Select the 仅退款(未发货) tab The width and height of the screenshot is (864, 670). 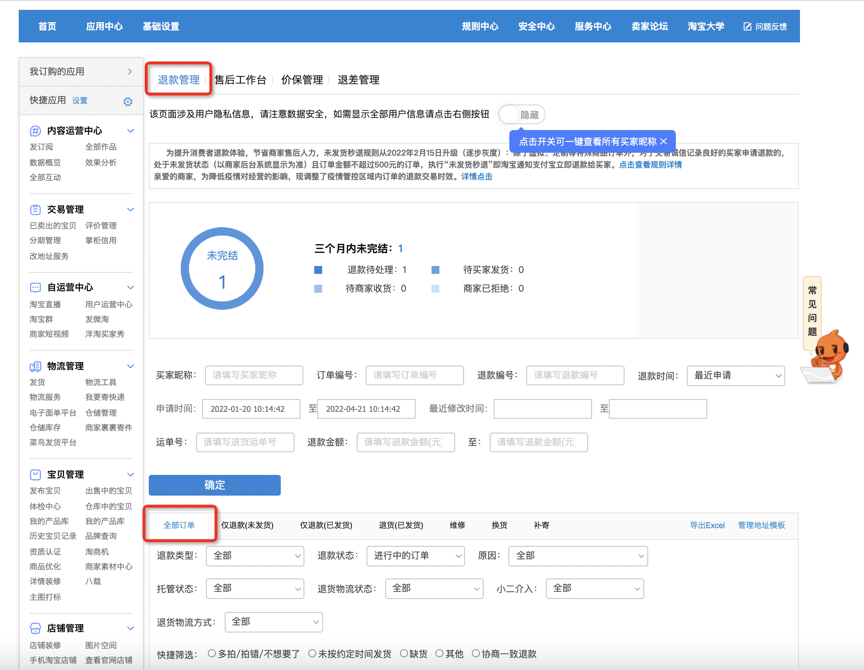pyautogui.click(x=247, y=525)
